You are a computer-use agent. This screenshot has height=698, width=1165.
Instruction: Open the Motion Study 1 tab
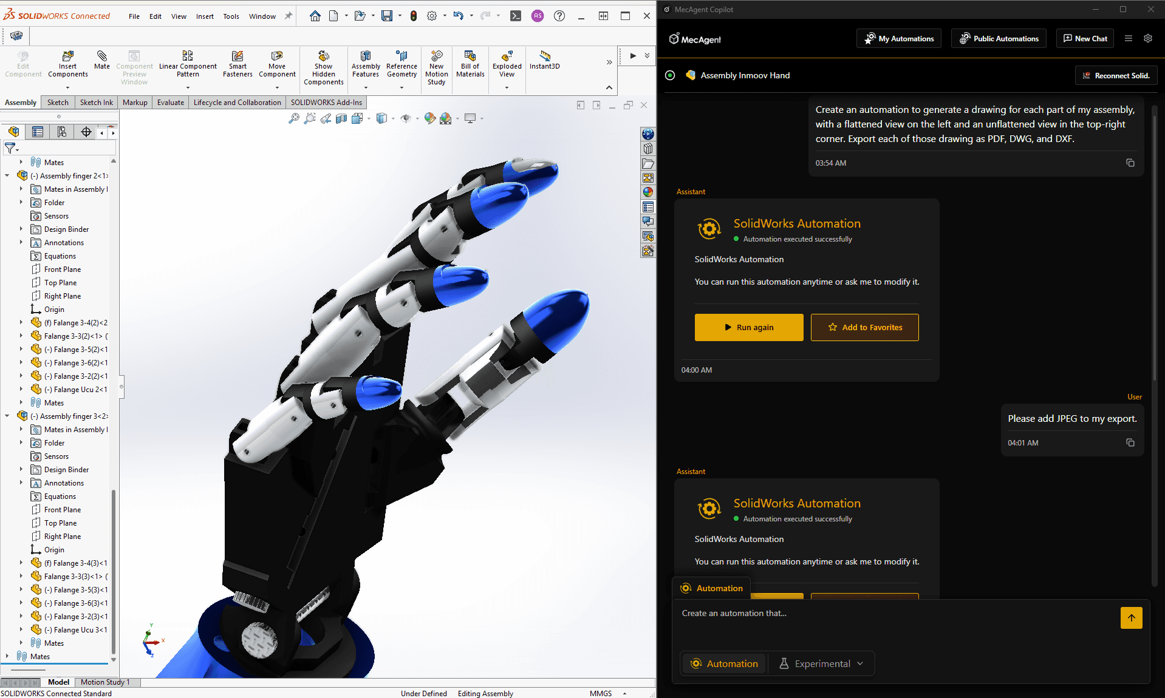tap(105, 682)
